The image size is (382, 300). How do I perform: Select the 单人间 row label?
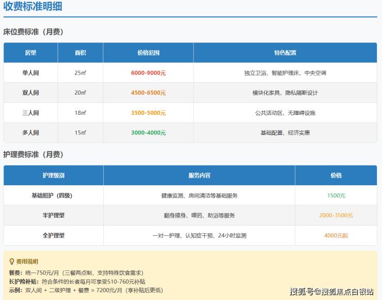pyautogui.click(x=30, y=73)
